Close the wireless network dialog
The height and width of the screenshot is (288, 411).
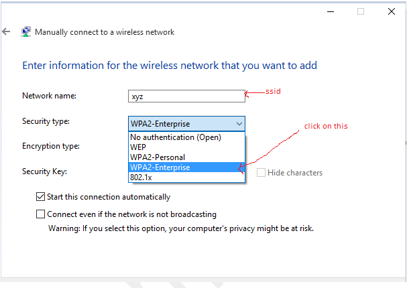(392, 11)
